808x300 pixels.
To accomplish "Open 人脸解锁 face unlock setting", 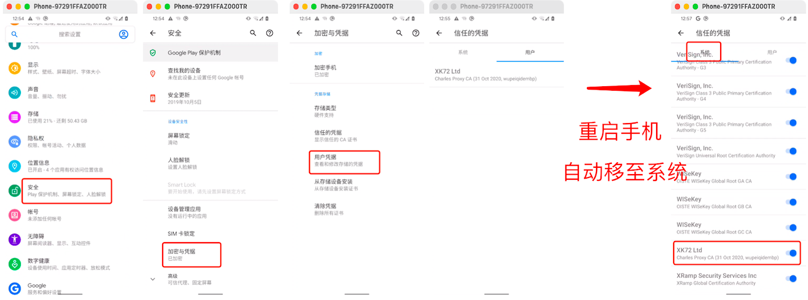I will point(210,163).
